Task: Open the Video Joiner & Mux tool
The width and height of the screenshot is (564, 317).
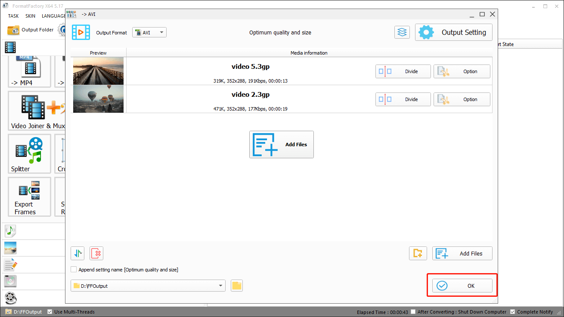Action: [37, 111]
